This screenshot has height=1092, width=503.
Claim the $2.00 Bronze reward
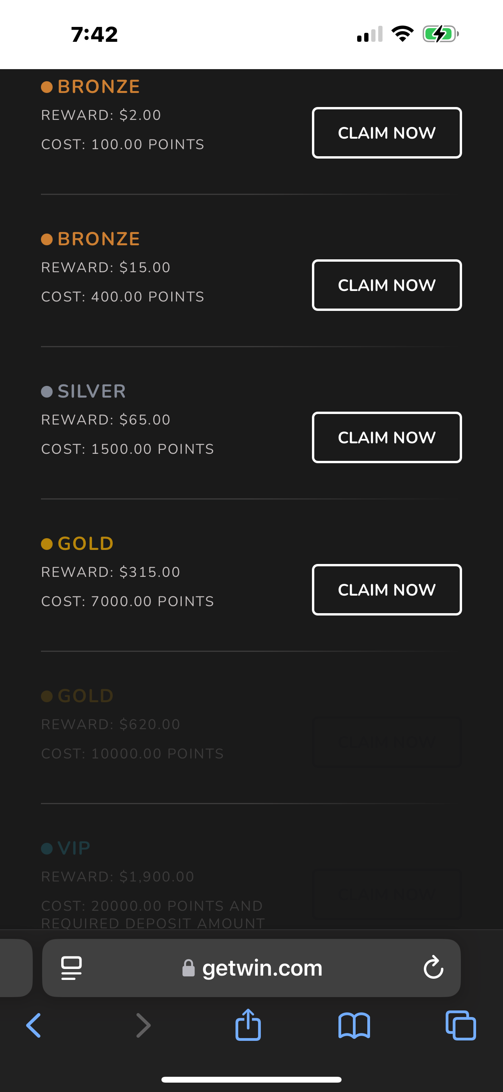pos(386,133)
